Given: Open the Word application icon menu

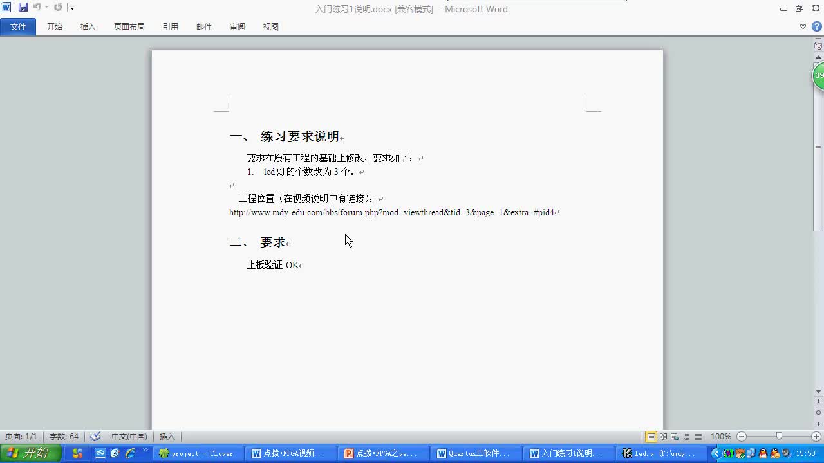Looking at the screenshot, I should 6,7.
